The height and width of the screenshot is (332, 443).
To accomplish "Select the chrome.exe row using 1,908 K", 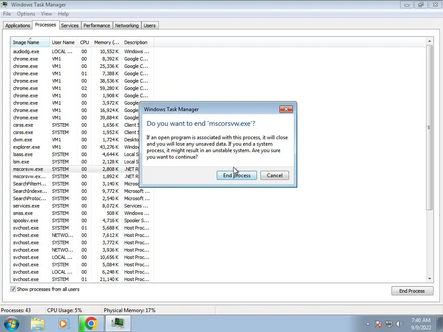I will [x=82, y=96].
